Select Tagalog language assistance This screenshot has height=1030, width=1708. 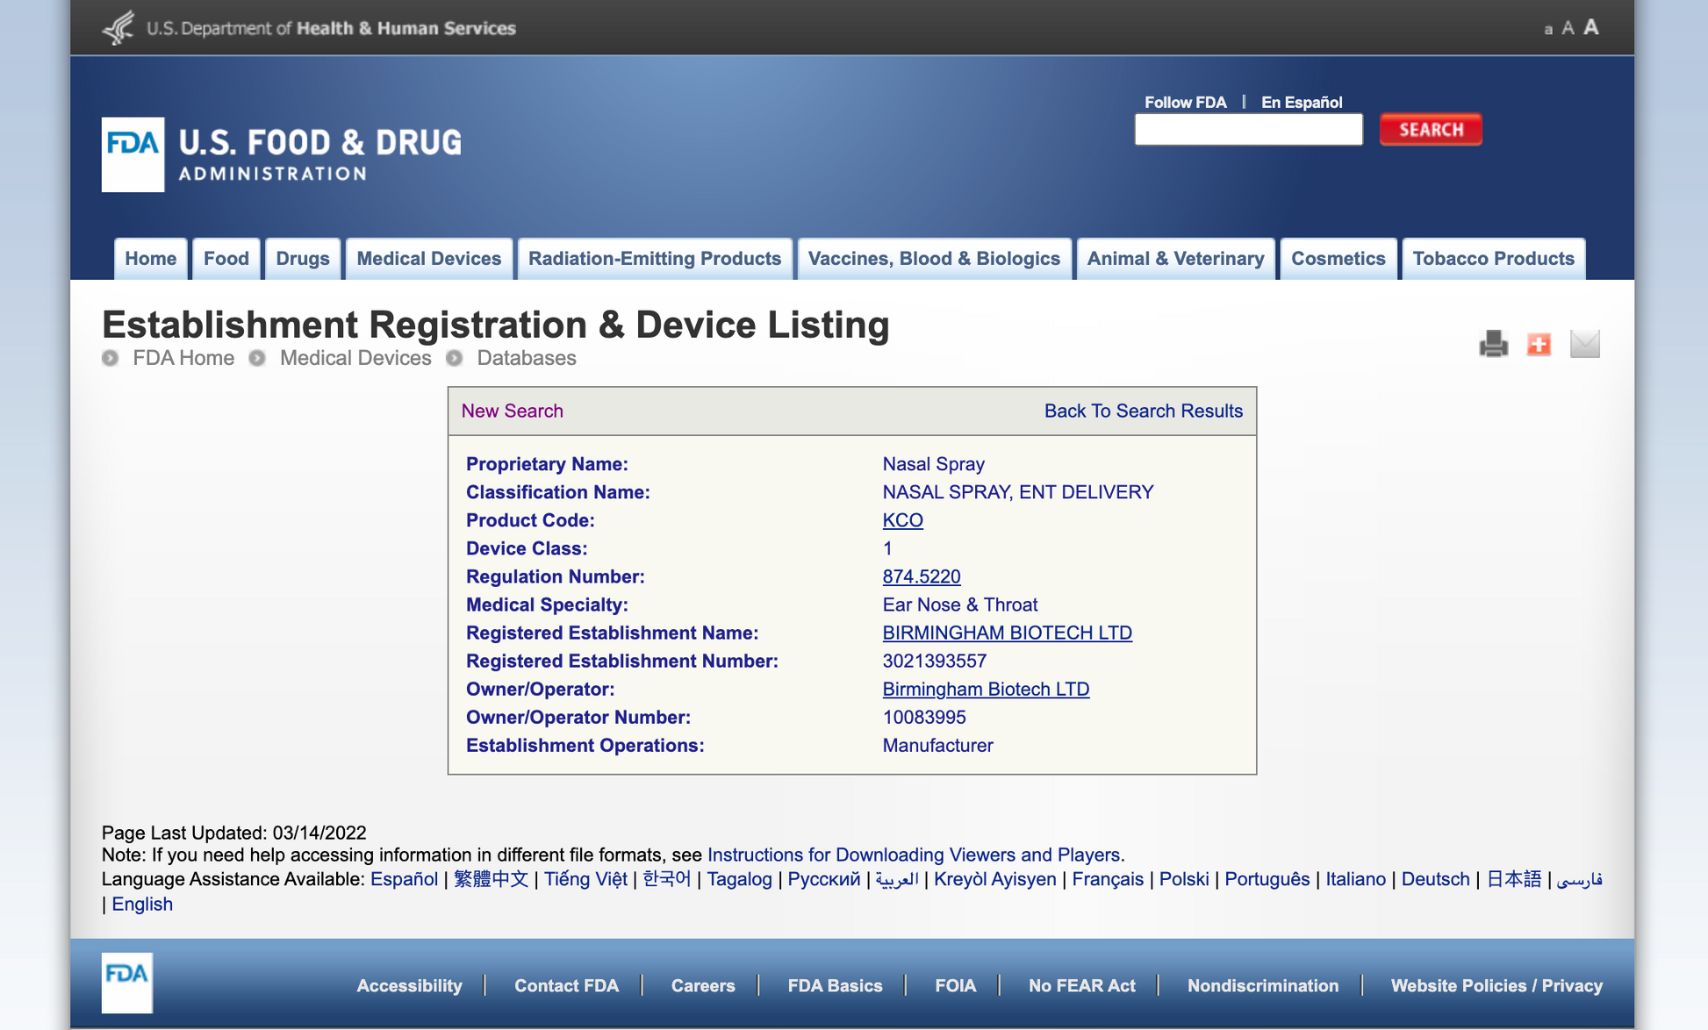click(739, 879)
